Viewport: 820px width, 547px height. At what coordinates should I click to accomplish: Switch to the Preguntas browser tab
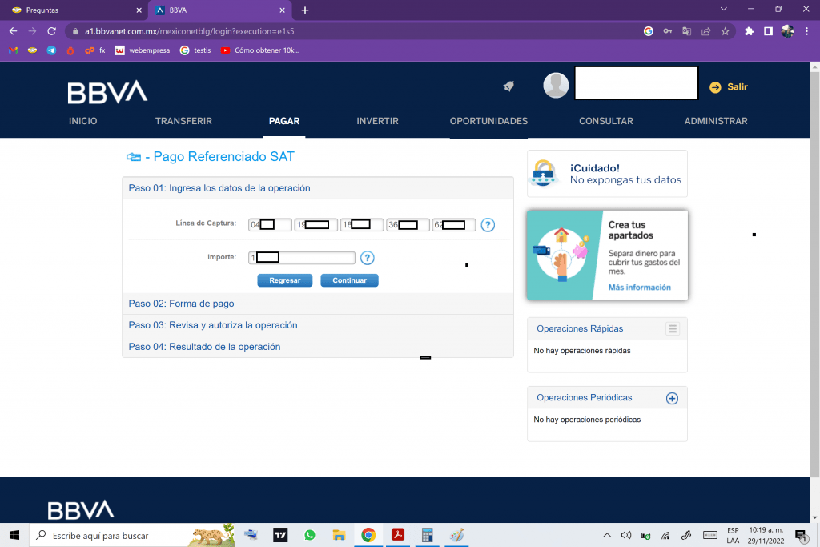point(74,10)
